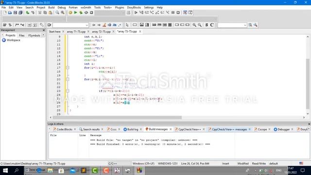Click the Open file toolbar icon

10,13
